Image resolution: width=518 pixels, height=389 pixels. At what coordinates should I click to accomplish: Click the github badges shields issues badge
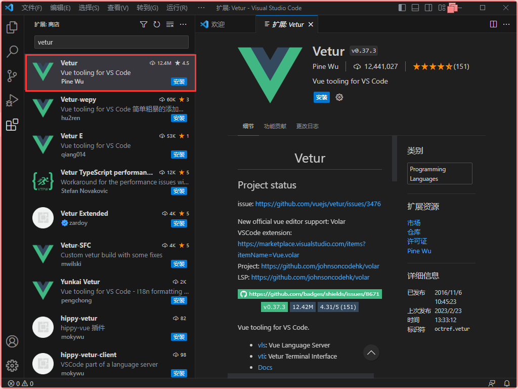tap(310, 294)
